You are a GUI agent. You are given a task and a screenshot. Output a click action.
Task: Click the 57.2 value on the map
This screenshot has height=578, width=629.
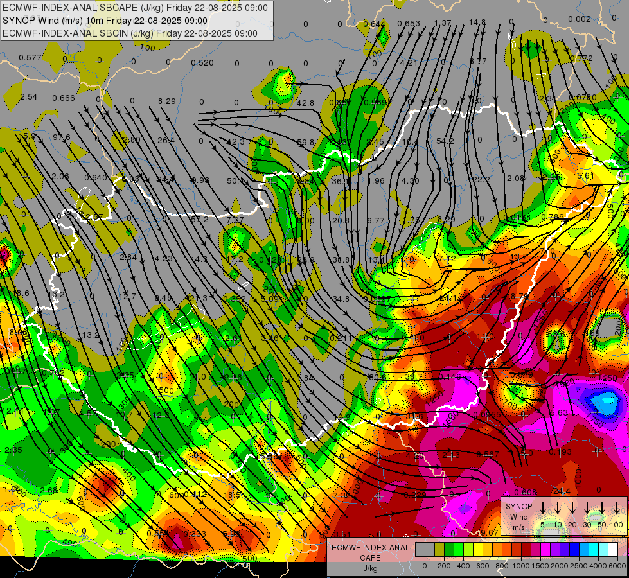[x=200, y=220]
